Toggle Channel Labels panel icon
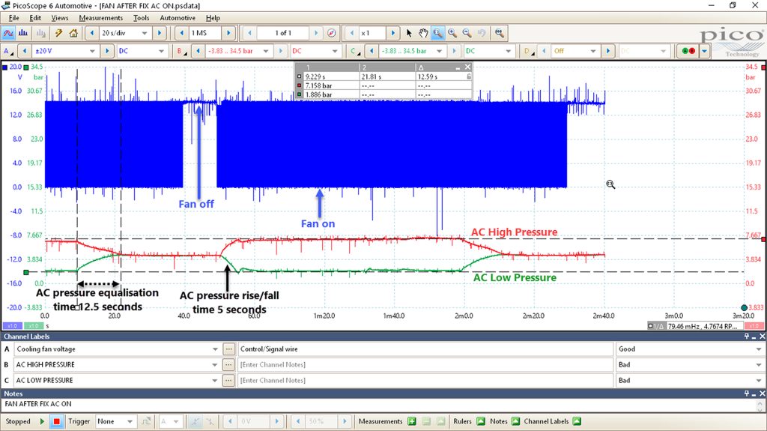This screenshot has height=431, width=767. [577, 421]
